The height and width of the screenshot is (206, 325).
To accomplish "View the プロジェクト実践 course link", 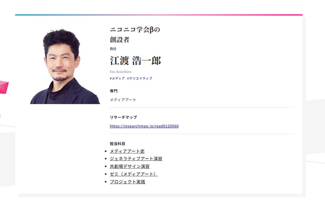I will 127,182.
